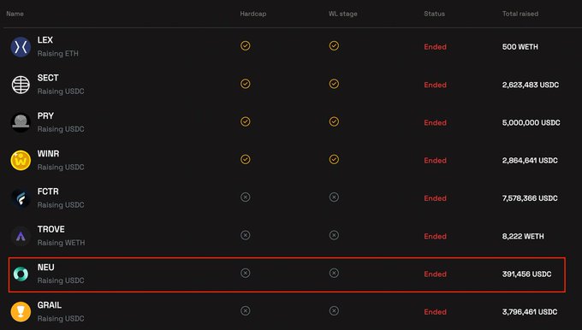Select the PRY project logo
The width and height of the screenshot is (582, 330).
tap(21, 122)
